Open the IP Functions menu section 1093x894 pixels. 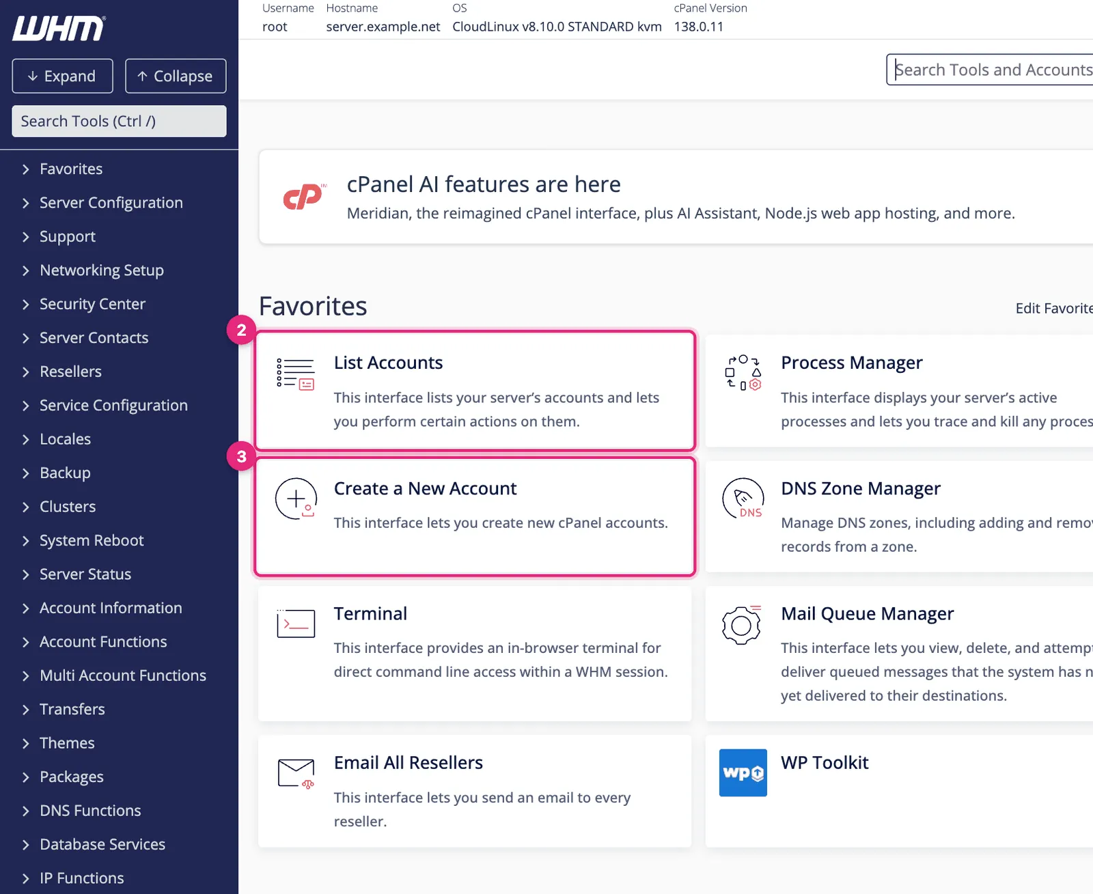point(82,878)
